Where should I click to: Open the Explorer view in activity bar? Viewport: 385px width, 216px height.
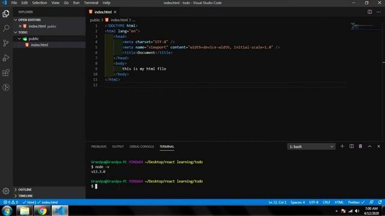pos(6,13)
